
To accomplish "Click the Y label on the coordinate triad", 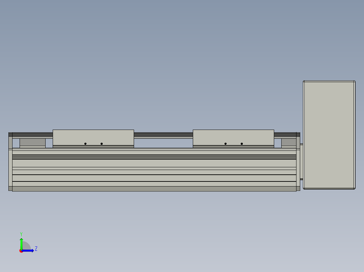I will tap(21, 234).
